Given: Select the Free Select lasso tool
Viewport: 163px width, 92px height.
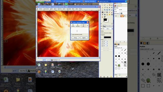Looking at the screenshot, I should tap(105, 5).
